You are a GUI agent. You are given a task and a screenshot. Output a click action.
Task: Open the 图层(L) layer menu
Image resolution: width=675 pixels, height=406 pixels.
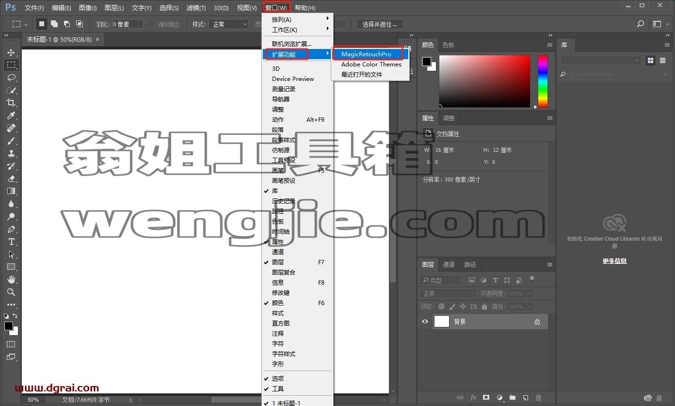(x=114, y=8)
